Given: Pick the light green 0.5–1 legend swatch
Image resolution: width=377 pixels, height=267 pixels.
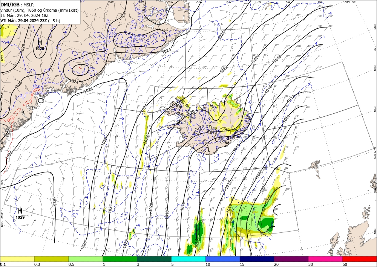Looking at the screenshot, I should pyautogui.click(x=86, y=259).
